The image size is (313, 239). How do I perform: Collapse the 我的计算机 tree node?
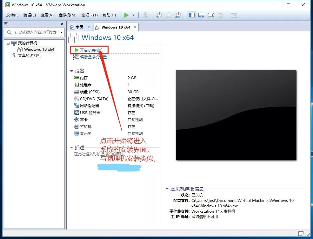click(8, 43)
